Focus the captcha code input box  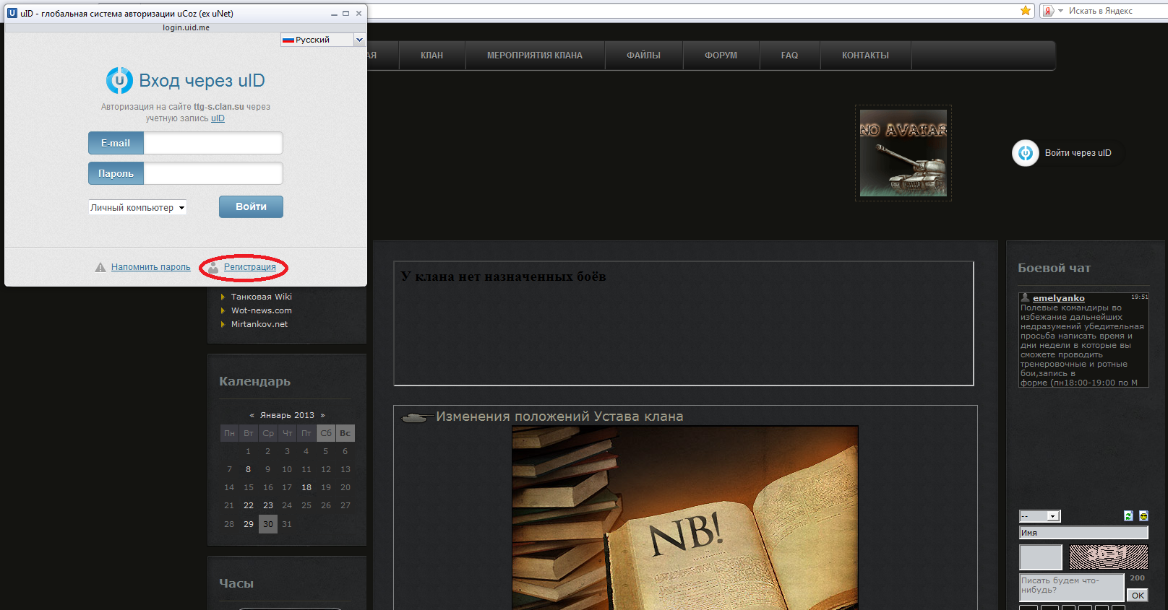click(1041, 557)
